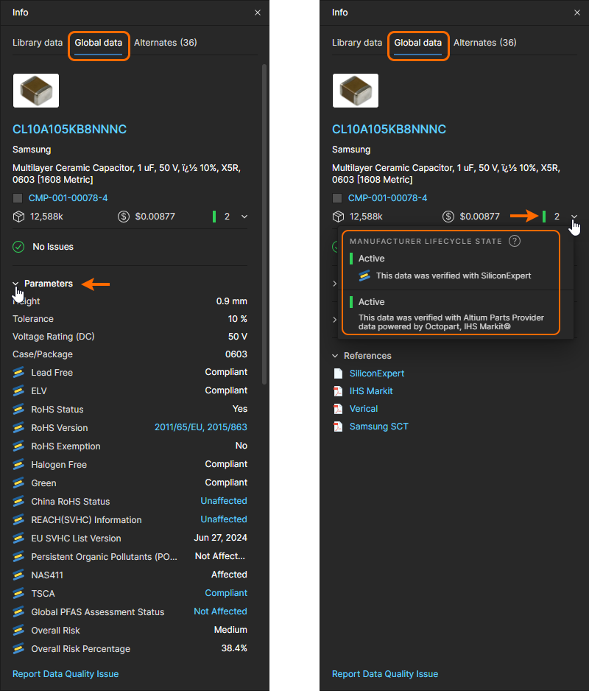Click the SiliconExpert icon beside RoHS Status

(x=18, y=410)
